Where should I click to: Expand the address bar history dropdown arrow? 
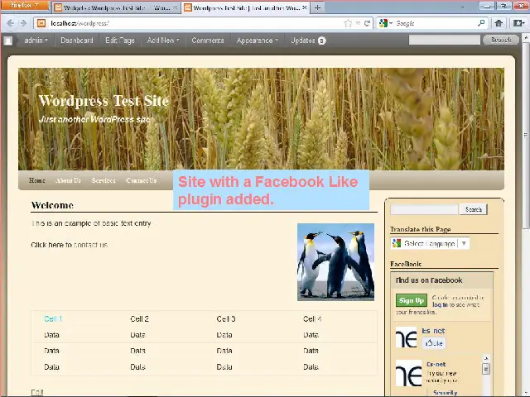358,23
